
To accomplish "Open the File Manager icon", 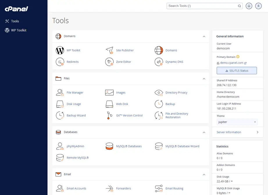I will [x=60, y=93].
